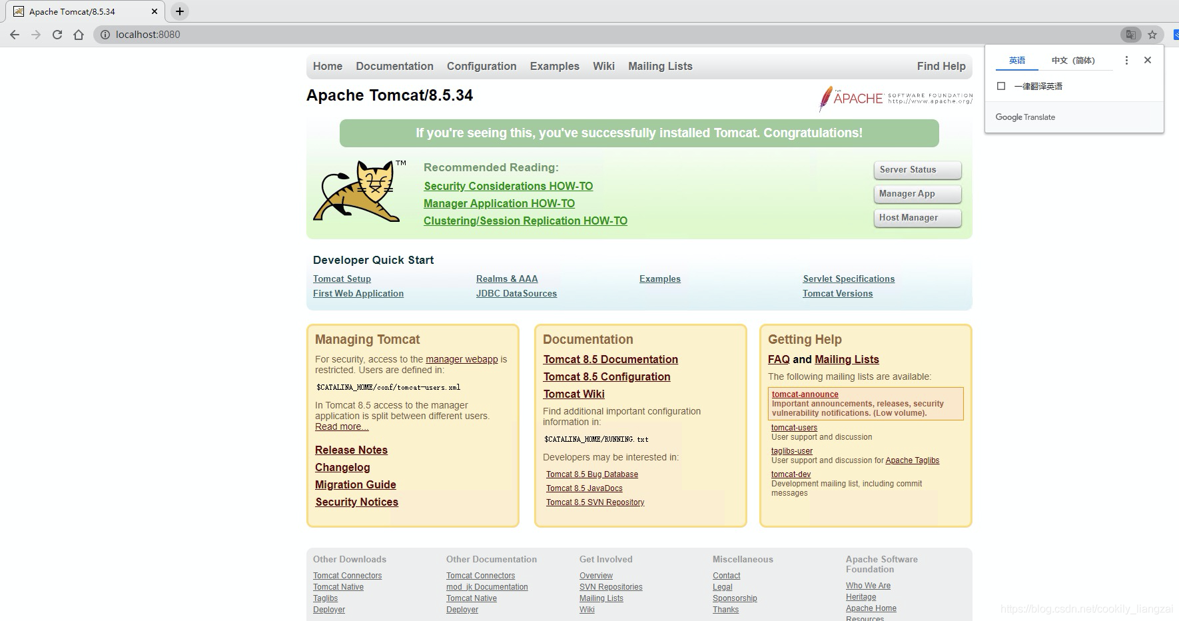
Task: Open the Tomcat Setup link
Action: [342, 279]
